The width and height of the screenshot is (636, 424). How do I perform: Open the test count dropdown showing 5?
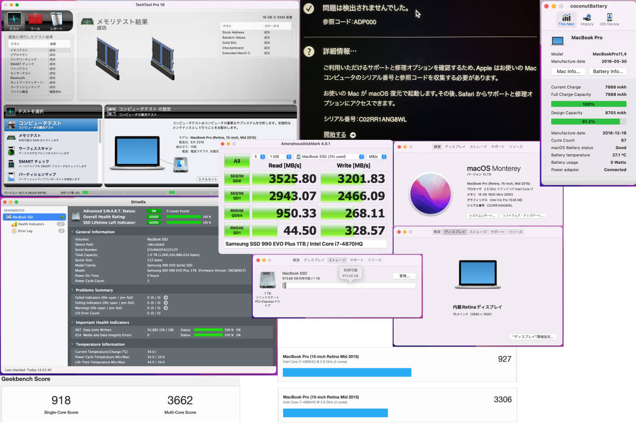click(259, 157)
